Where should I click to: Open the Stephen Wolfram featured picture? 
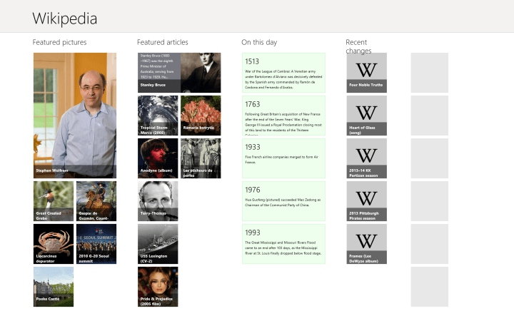click(74, 115)
